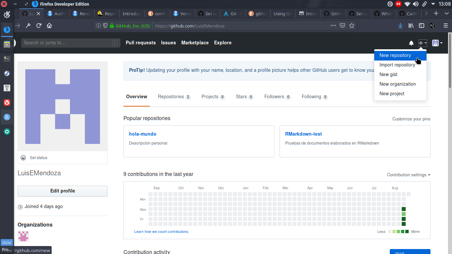452x254 pixels.
Task: Toggle the plus create-new dropdown
Action: click(423, 43)
